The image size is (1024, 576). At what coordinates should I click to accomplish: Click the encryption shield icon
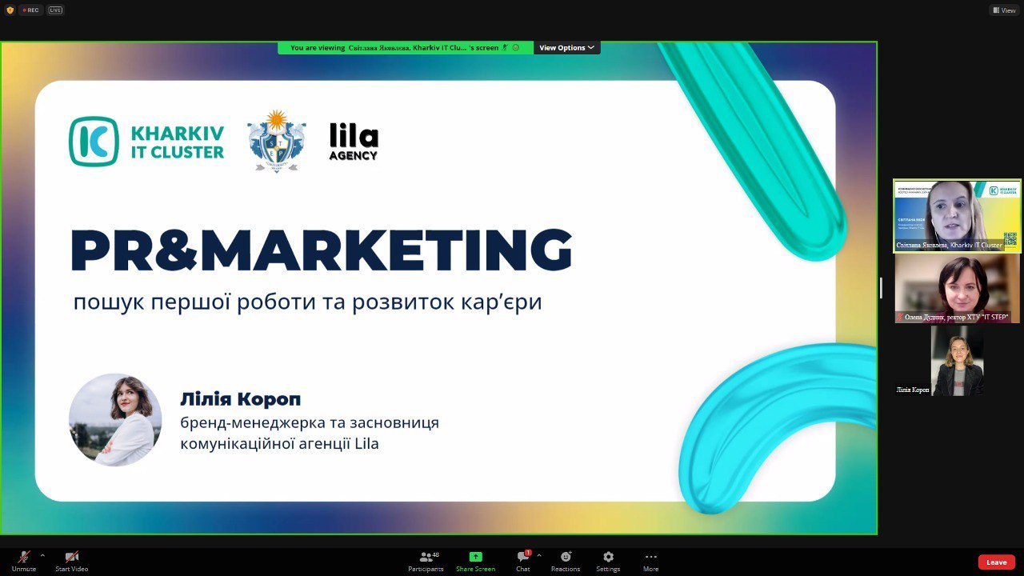tap(10, 10)
